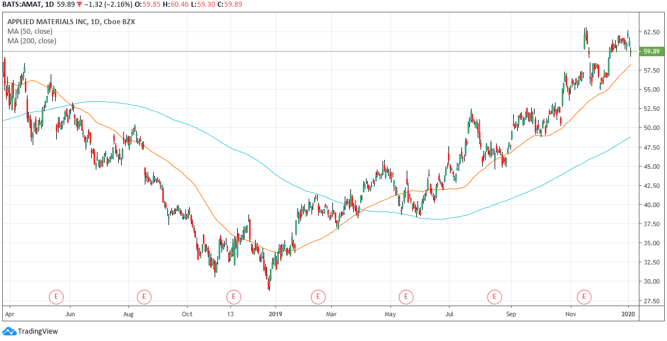Click the Jul label on time axis
This screenshot has height=341, width=667.
click(x=449, y=315)
